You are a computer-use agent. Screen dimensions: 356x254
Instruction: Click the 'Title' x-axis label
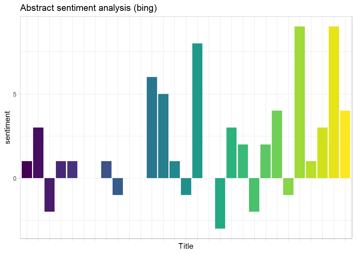click(186, 246)
